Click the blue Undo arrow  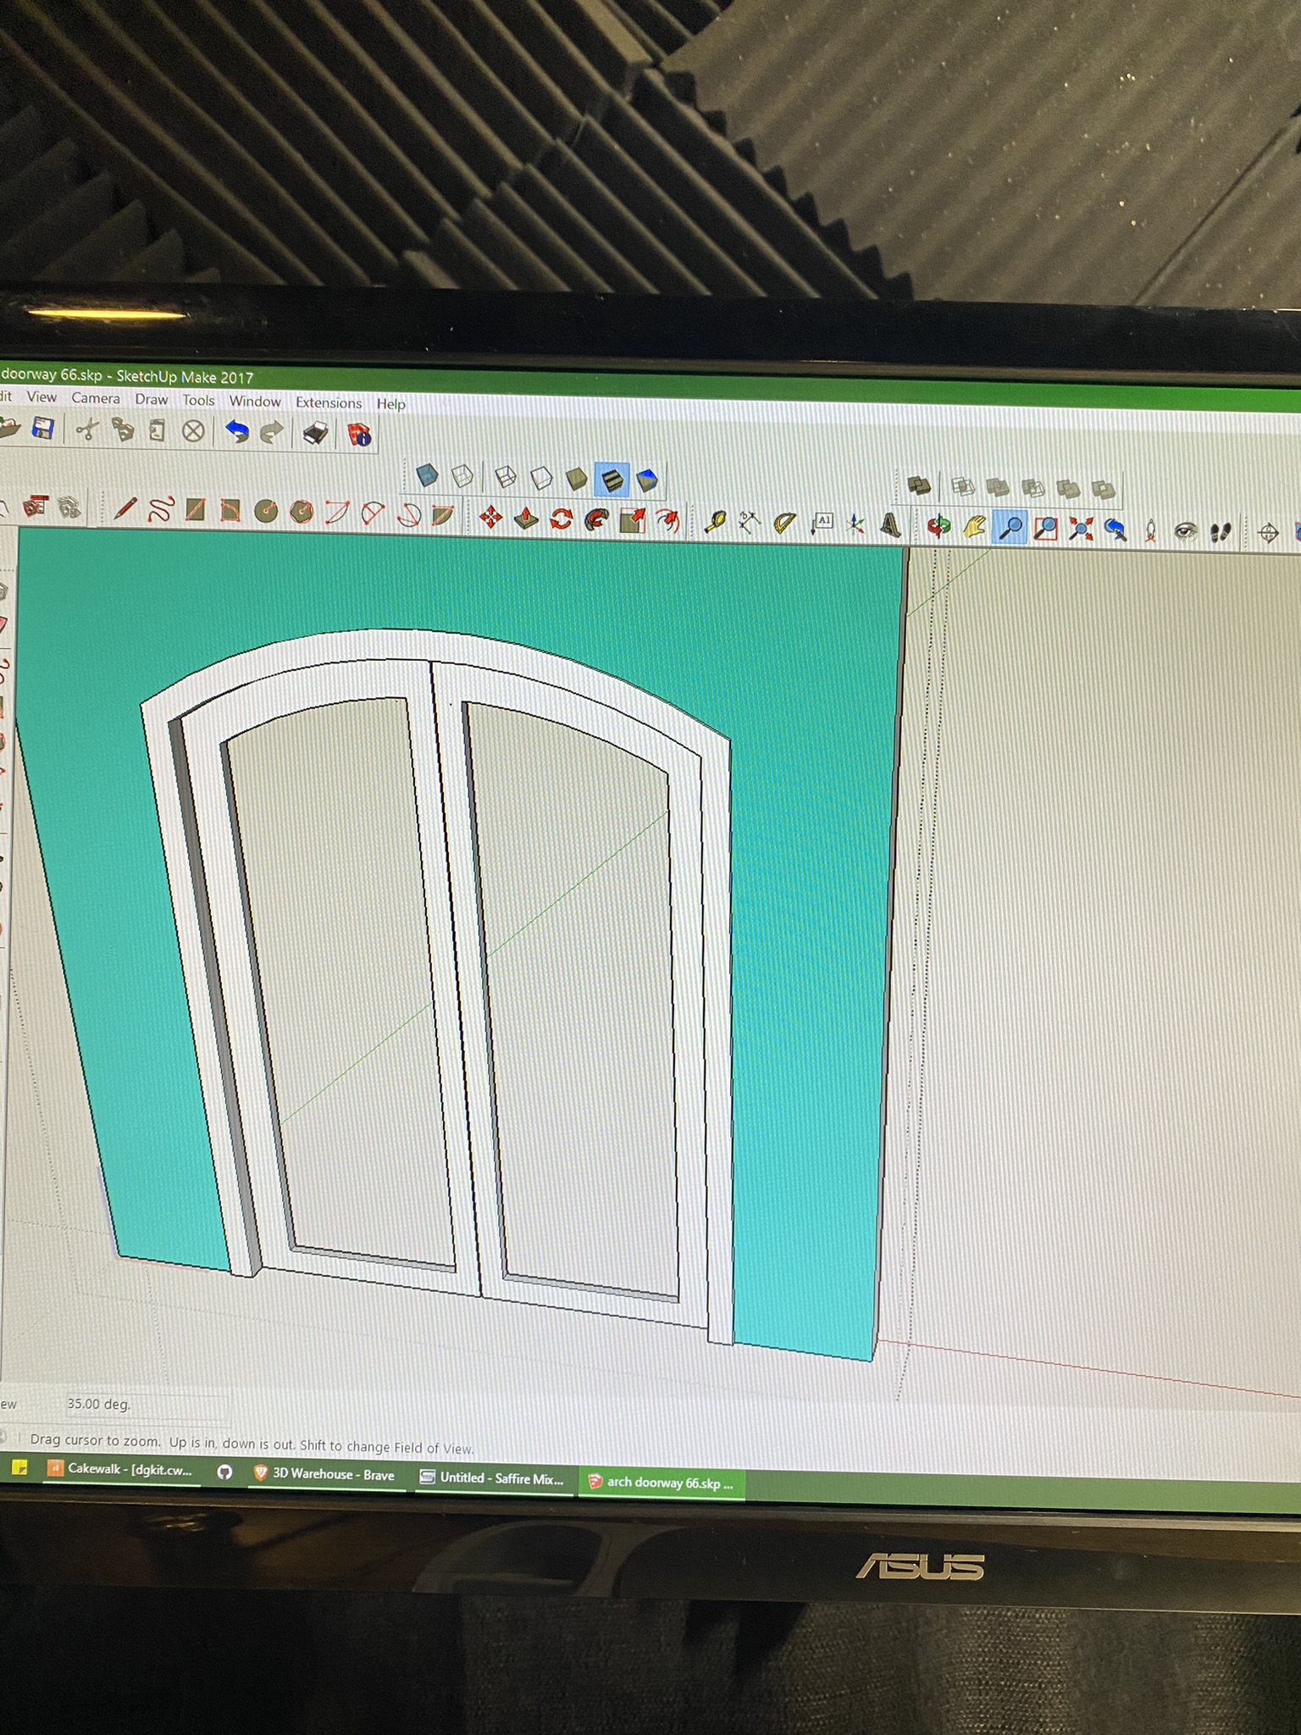click(x=237, y=432)
